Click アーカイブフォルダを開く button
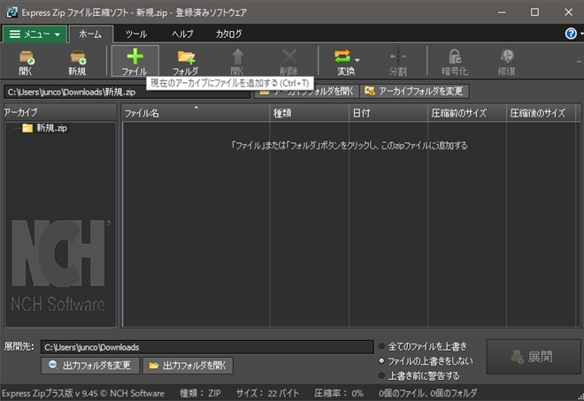 [x=306, y=92]
